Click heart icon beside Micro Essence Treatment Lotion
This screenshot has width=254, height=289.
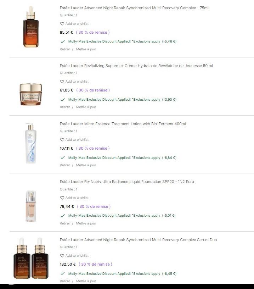point(62,140)
